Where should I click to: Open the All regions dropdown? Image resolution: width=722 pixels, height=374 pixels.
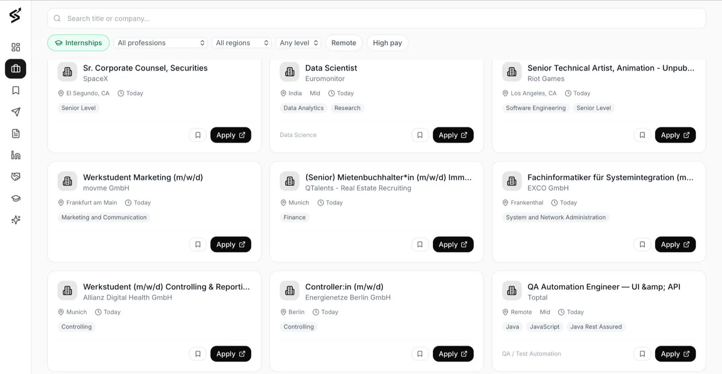pos(241,43)
